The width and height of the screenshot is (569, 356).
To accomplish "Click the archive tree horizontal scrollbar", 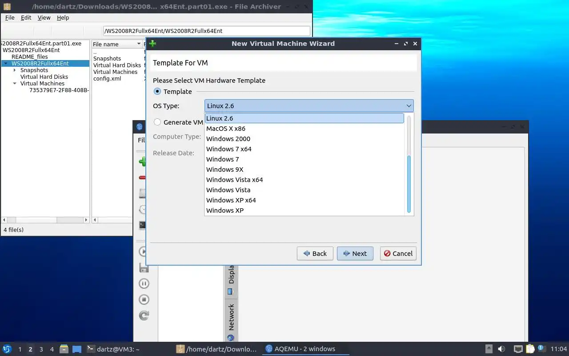I will pos(36,220).
